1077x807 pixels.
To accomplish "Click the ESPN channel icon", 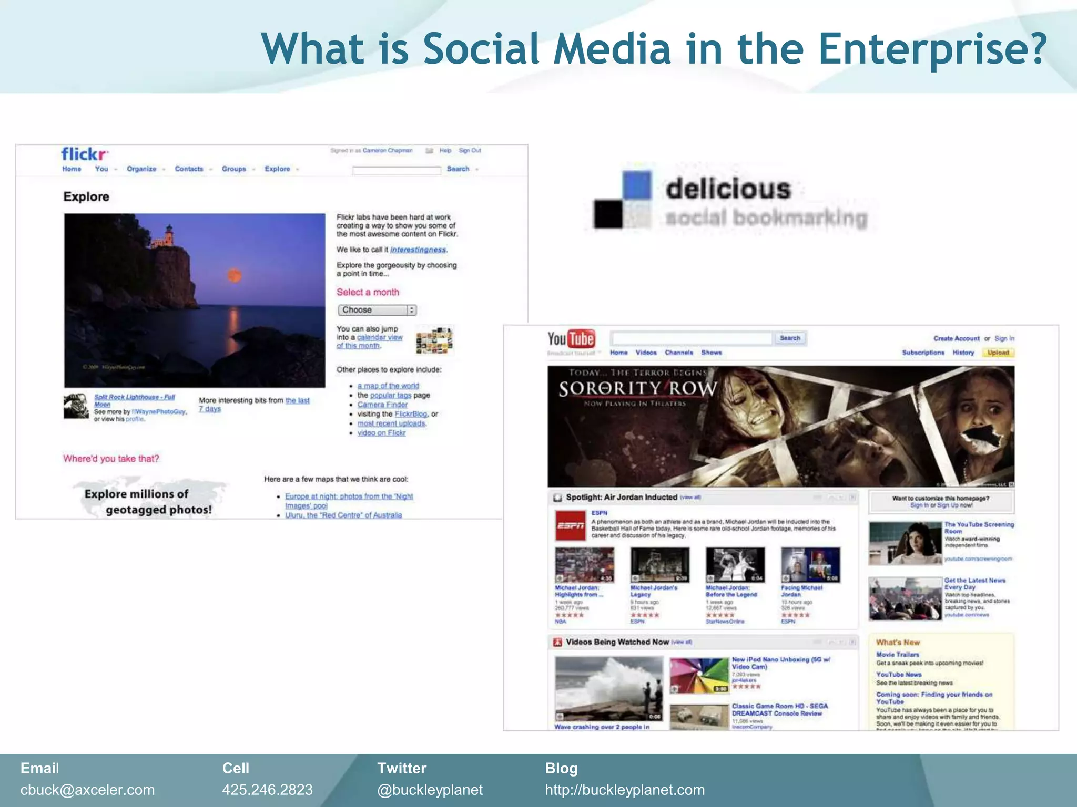I will coord(570,525).
